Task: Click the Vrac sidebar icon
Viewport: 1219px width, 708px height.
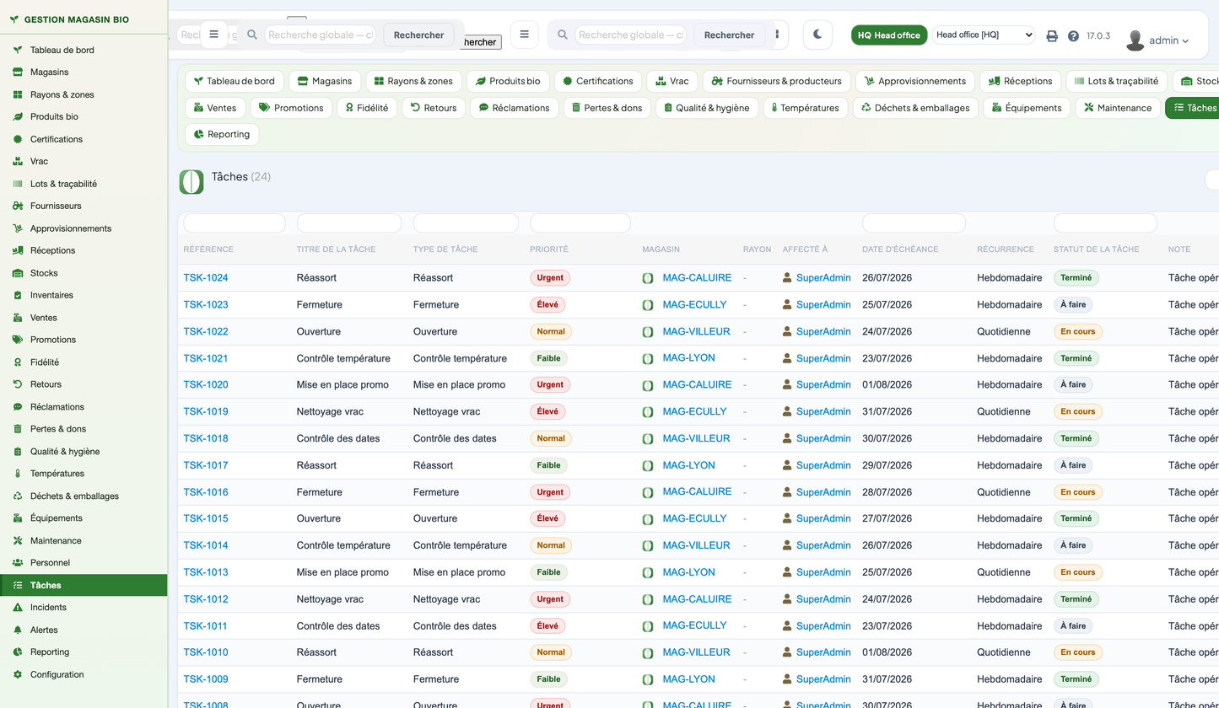Action: [x=18, y=161]
